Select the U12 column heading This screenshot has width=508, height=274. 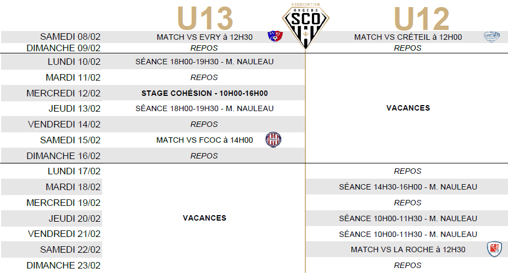[422, 19]
